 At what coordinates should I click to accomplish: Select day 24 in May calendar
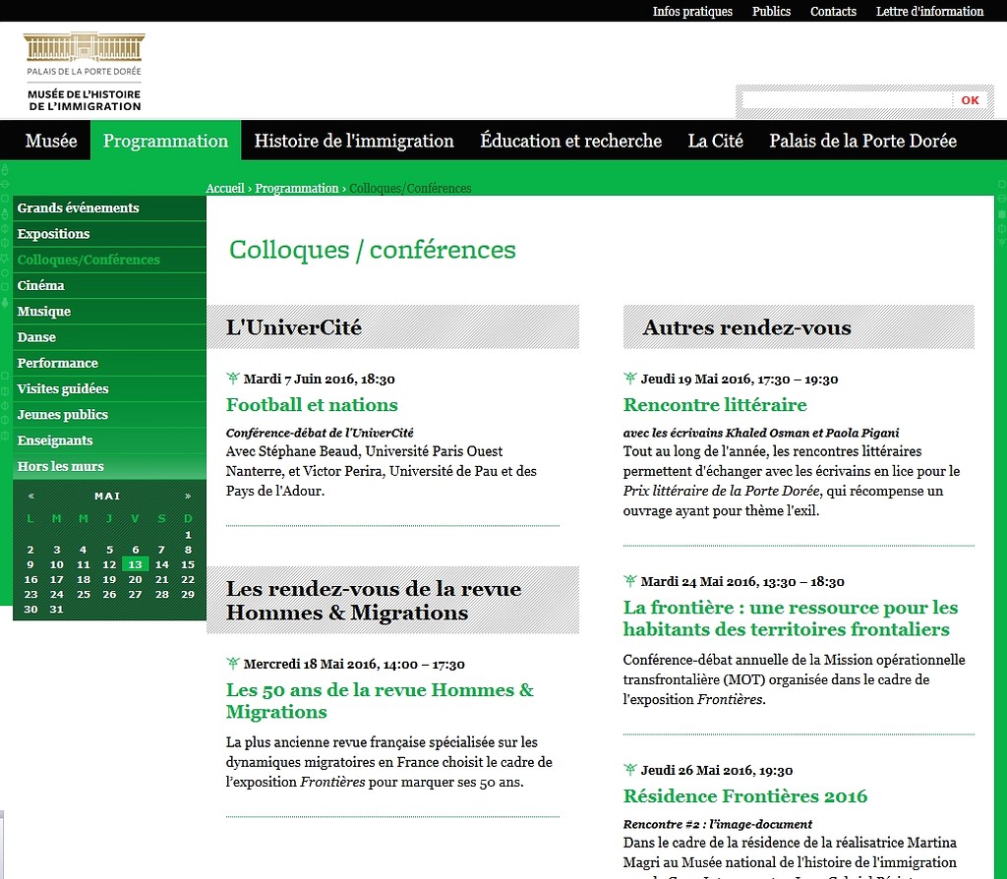pos(56,595)
